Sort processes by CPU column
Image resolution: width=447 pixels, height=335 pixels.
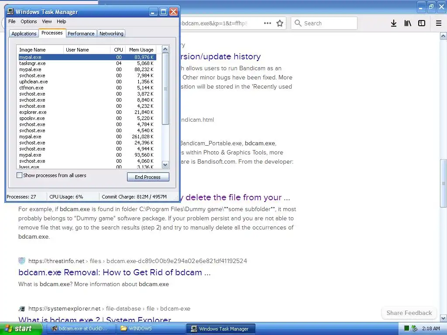(118, 50)
